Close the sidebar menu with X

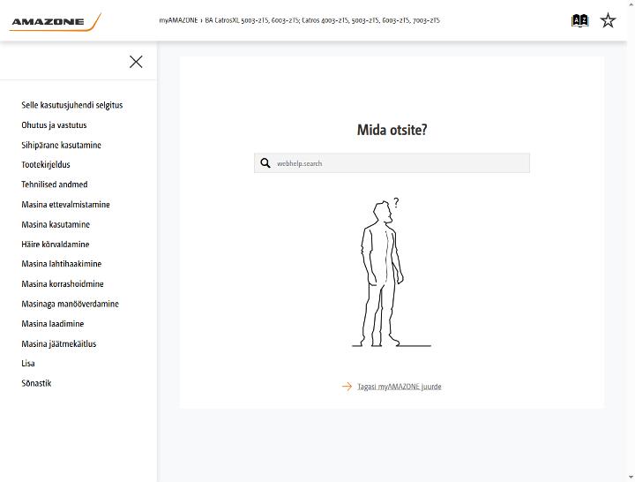[136, 62]
